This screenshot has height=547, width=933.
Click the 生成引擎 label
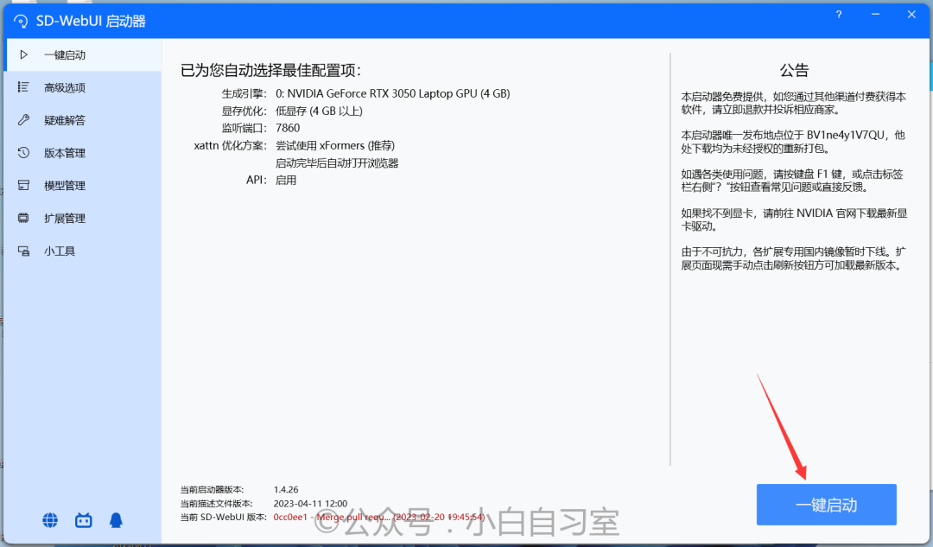click(x=244, y=93)
